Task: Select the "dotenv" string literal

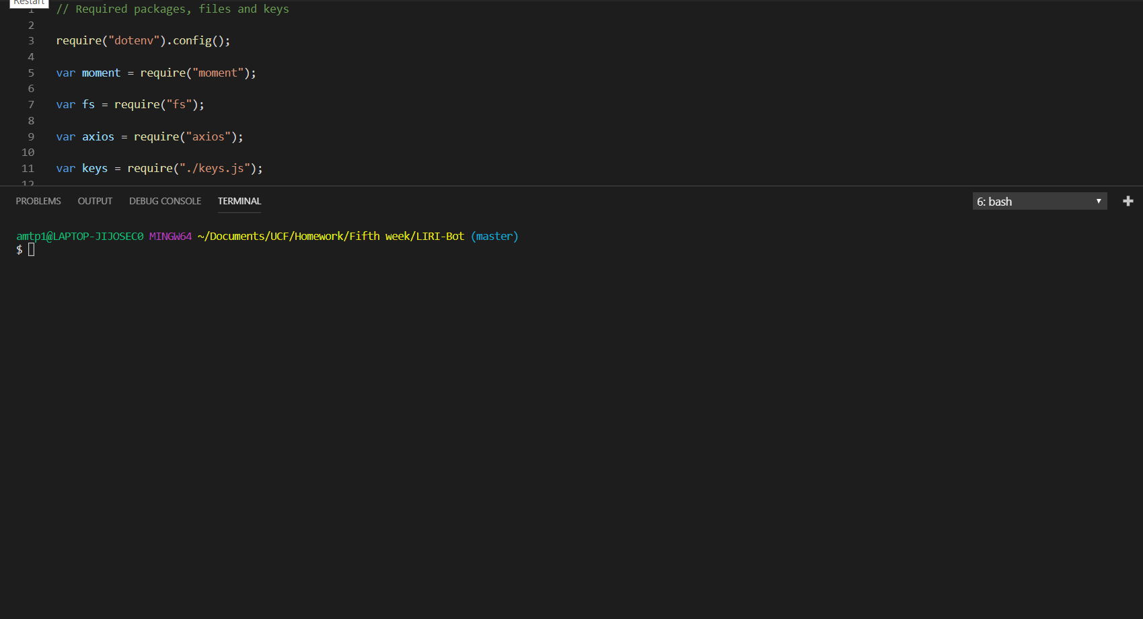Action: coord(134,40)
